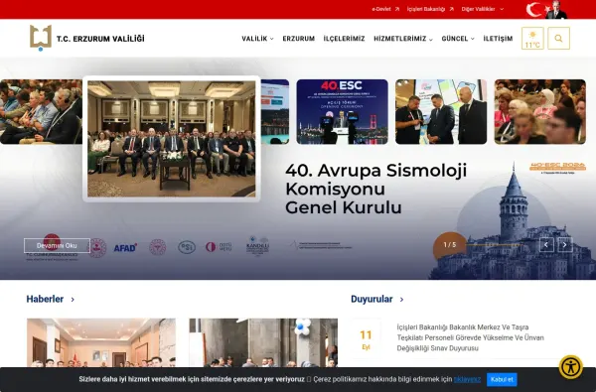Click the Turkish flag and Atatürk image
596x392 pixels.
click(546, 9)
